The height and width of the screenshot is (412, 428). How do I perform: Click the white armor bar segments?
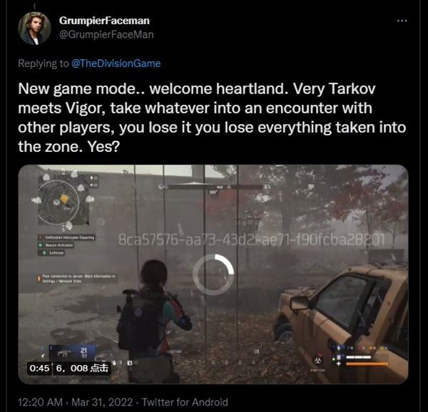[358, 357]
